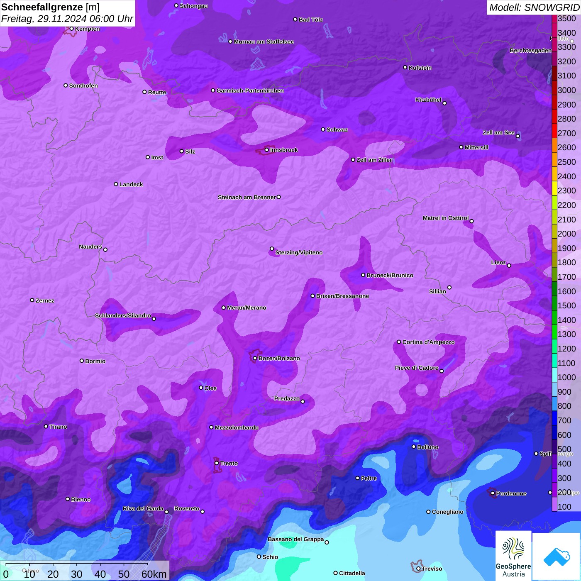The width and height of the screenshot is (581, 581).
Task: Click the Nauders location dot
Action: tap(105, 249)
